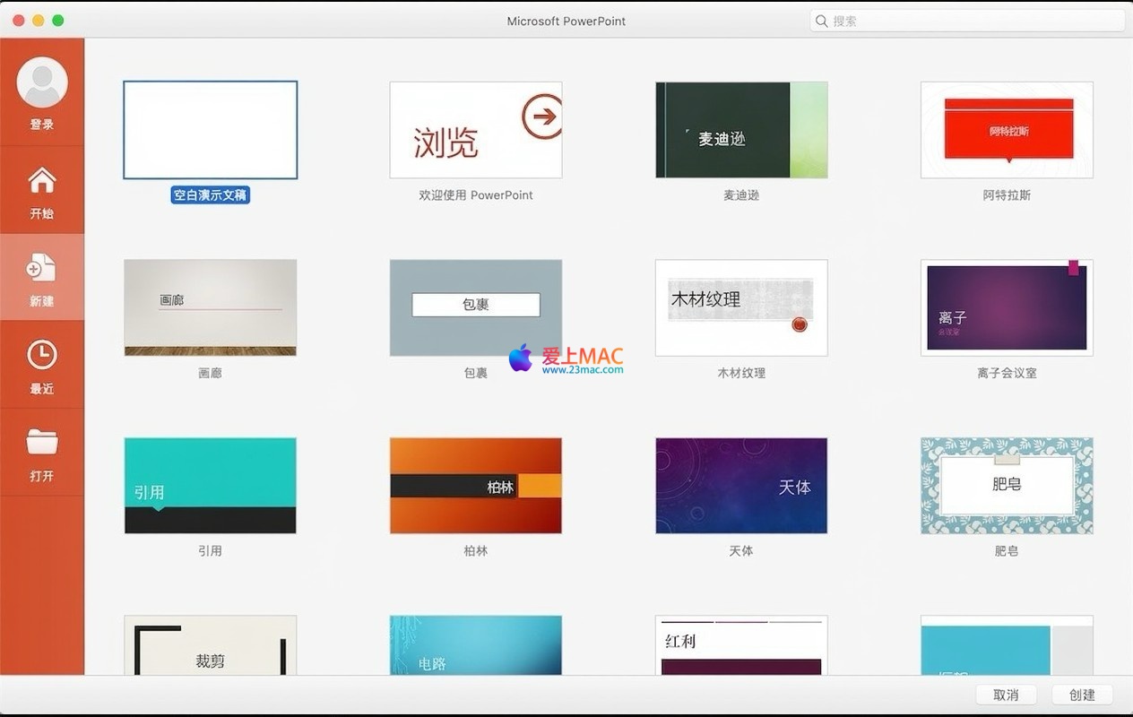1133x717 pixels.
Task: Open the Home (开始) sidebar icon
Action: tap(42, 181)
